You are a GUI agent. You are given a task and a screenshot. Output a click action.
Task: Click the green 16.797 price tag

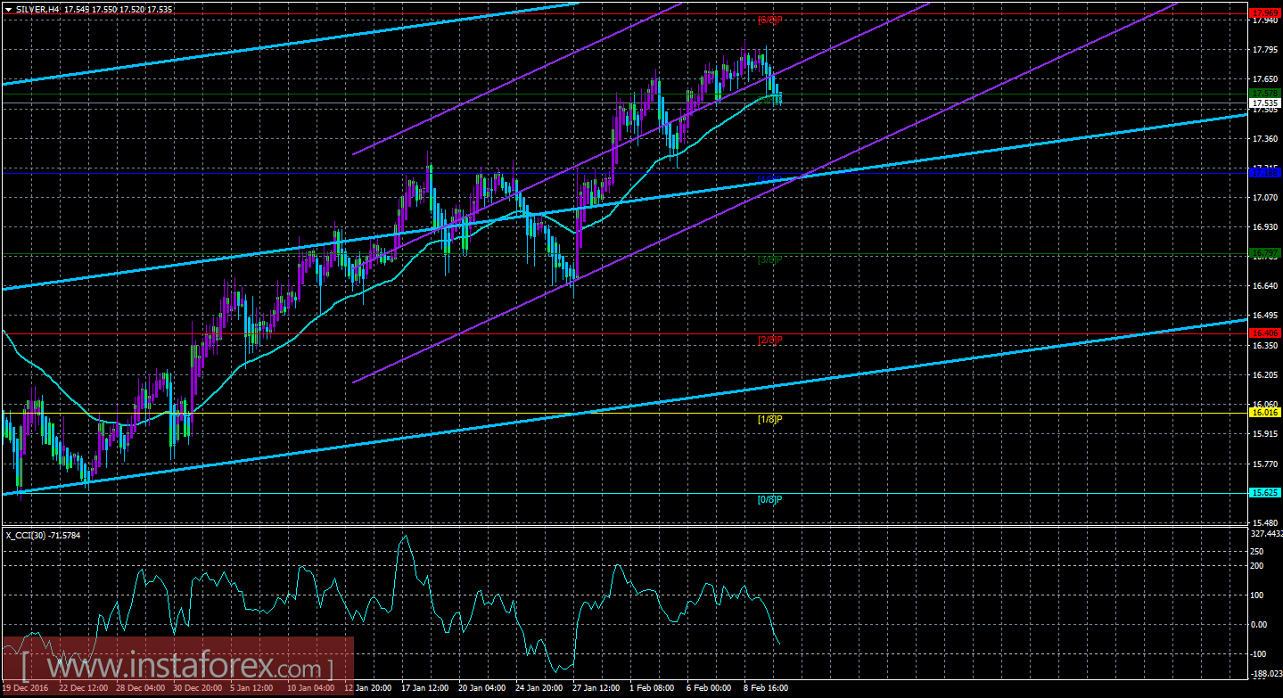point(1265,254)
